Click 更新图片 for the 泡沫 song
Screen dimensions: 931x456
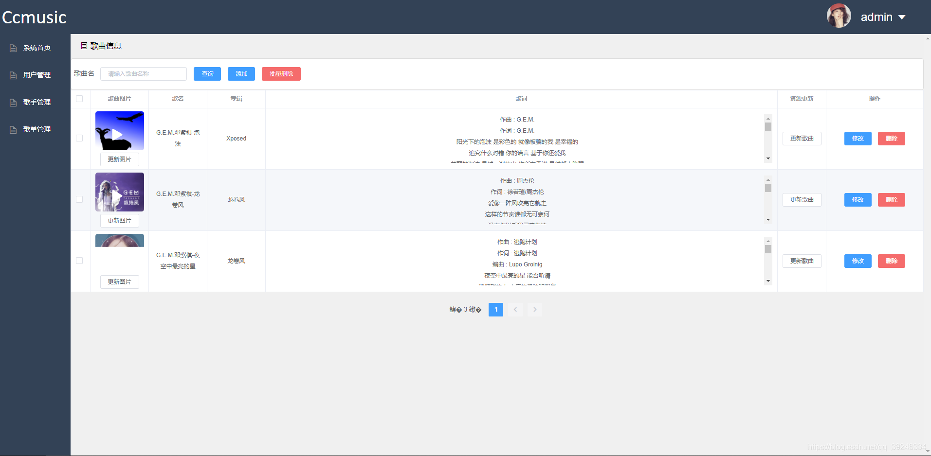(x=120, y=159)
